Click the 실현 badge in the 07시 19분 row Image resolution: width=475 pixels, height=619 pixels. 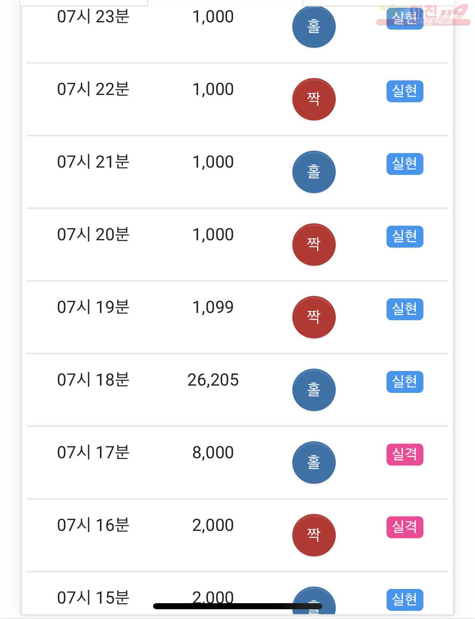pyautogui.click(x=405, y=309)
